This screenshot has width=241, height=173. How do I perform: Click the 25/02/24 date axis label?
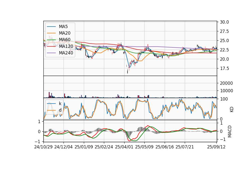point(104,147)
